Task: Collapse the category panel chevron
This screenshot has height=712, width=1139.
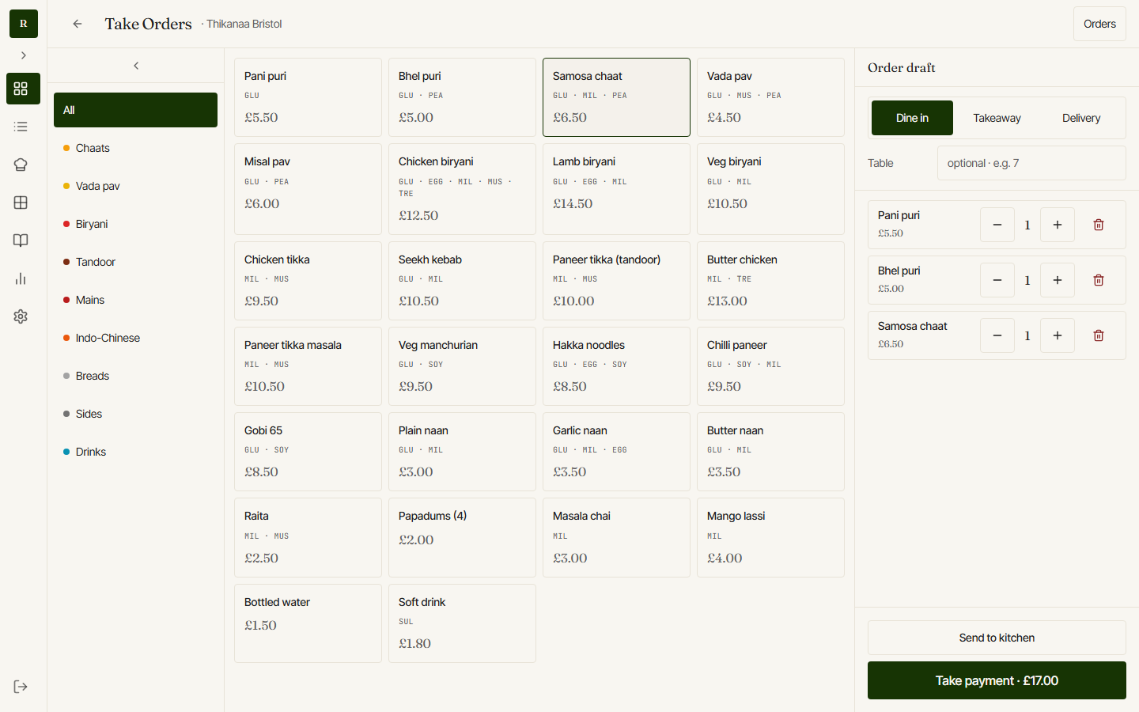Action: [x=136, y=66]
